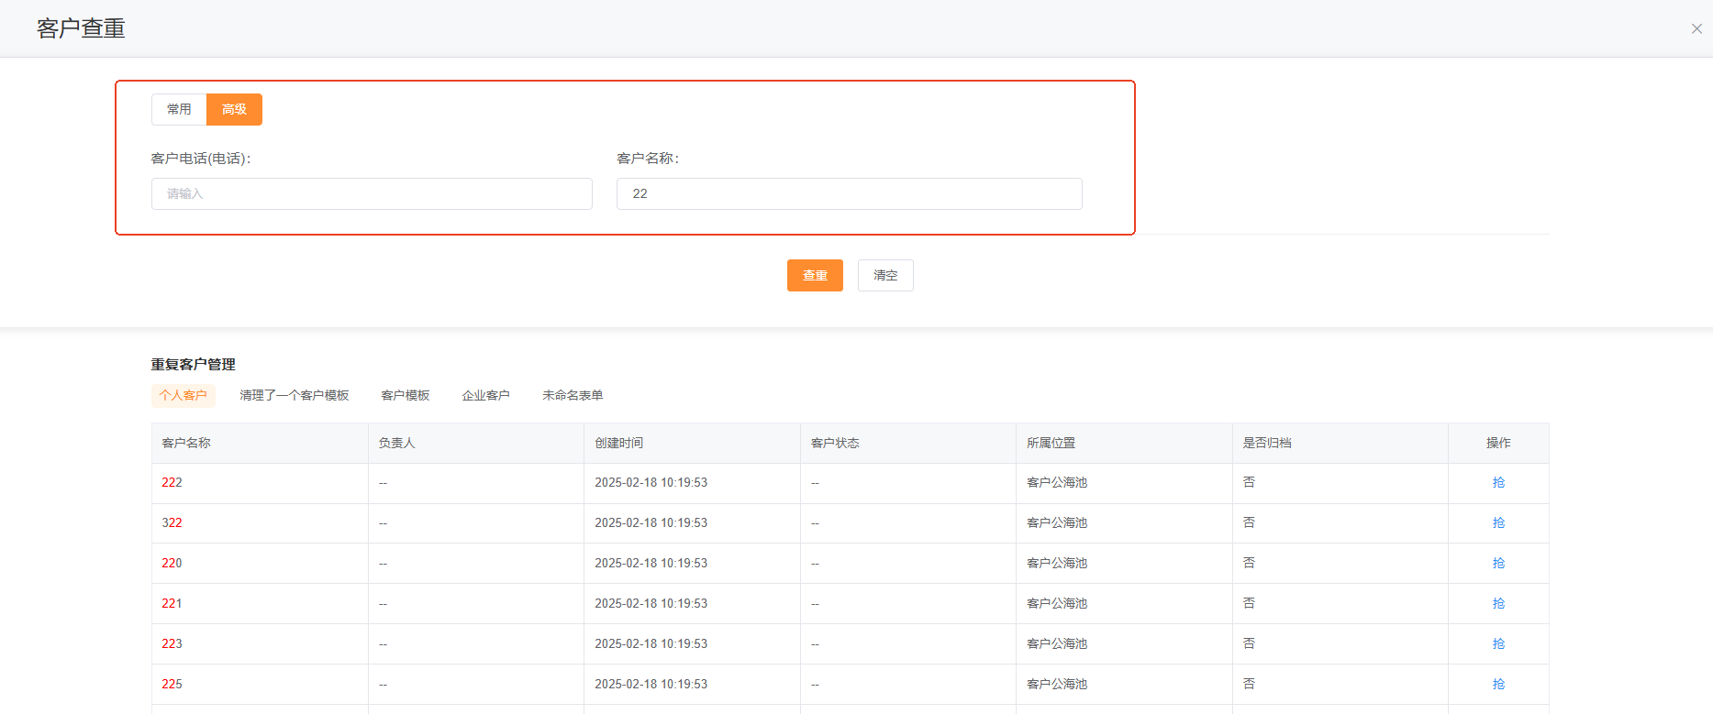Viewport: 1713px width, 714px height.
Task: Click 抢 for customer 322
Action: (x=1498, y=522)
